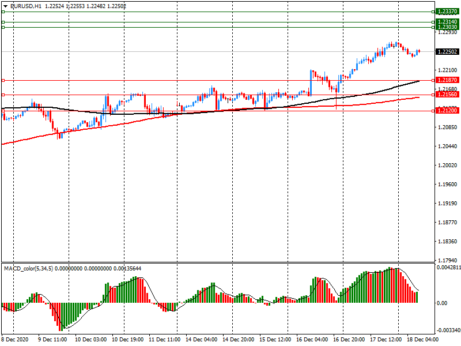
Task: Open the chart dropdown arrow beside EURUSD,H1
Action: [x=5, y=6]
